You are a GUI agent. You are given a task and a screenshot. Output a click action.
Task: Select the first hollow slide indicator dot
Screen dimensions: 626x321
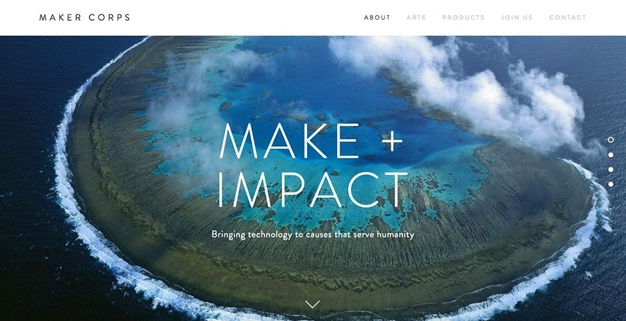[x=610, y=140]
